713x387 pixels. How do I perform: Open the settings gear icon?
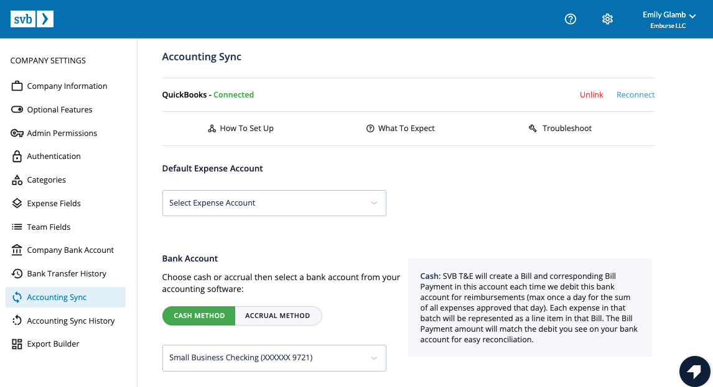tap(607, 19)
